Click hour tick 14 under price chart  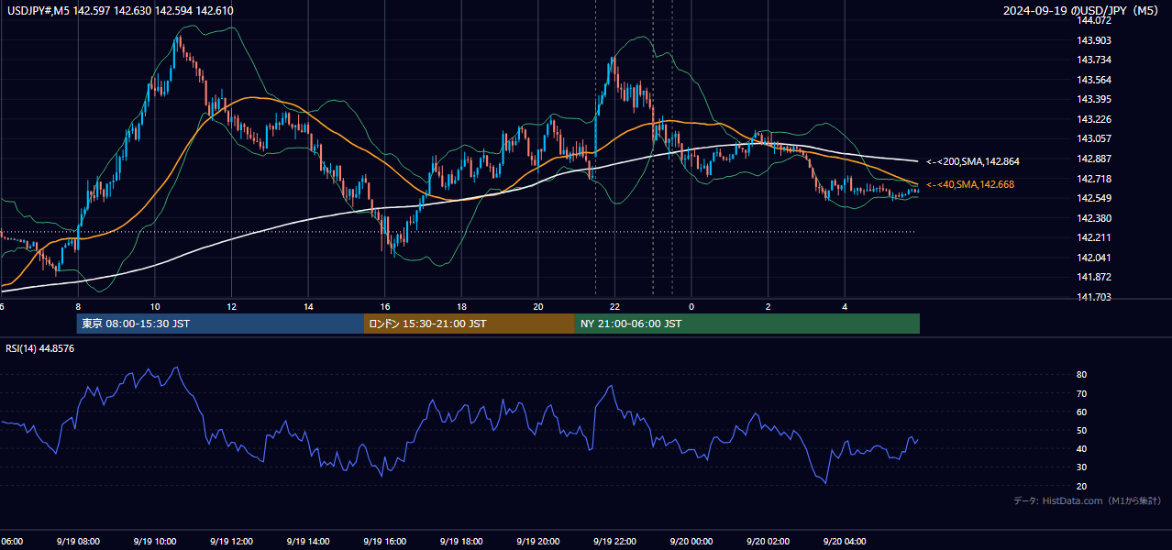click(308, 307)
